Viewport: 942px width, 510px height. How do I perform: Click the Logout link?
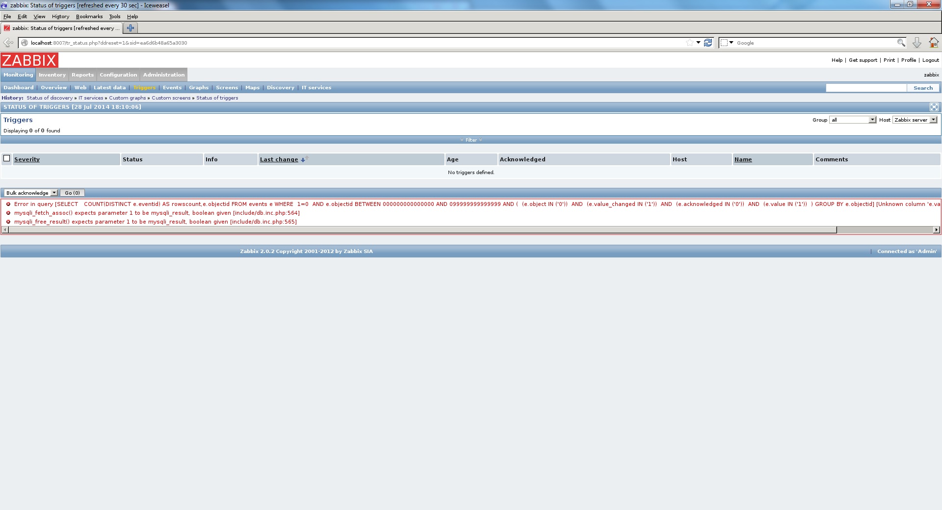(931, 60)
